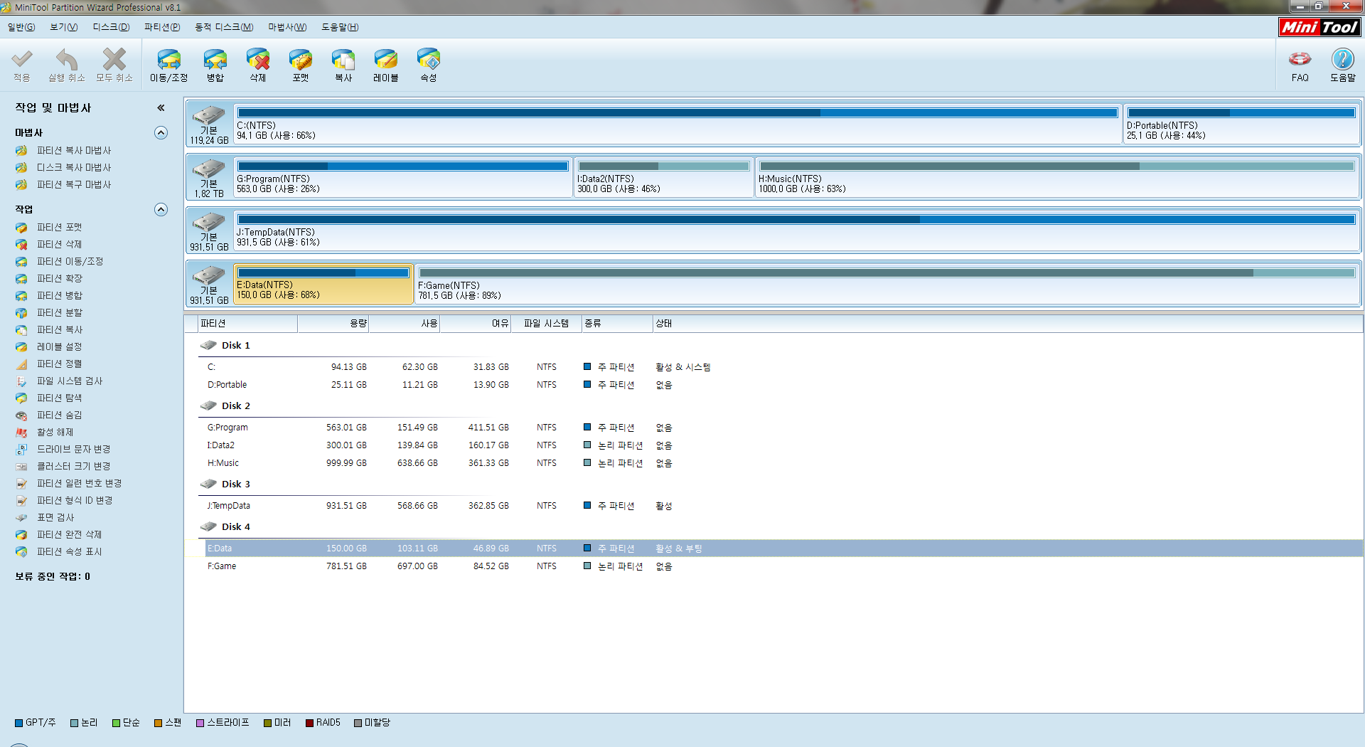Click the 포맷 (Format) toolbar icon

[x=300, y=59]
